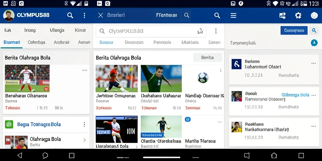Tap green icon beside Begia Toahagre Bola
Viewport: 322px width, 161px height.
pos(9,125)
